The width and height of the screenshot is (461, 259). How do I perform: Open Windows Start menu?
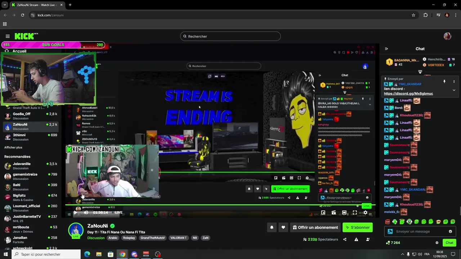click(5, 254)
